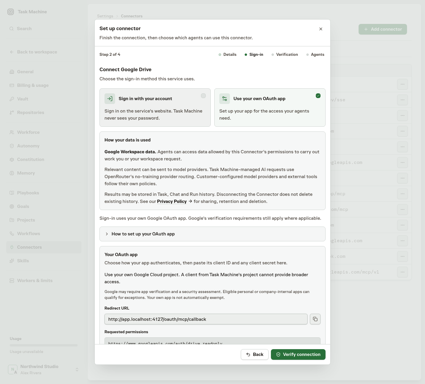Viewport: 425px width, 384px height.
Task: Click the Search magnifier icon in sidebar
Action: (x=12, y=29)
